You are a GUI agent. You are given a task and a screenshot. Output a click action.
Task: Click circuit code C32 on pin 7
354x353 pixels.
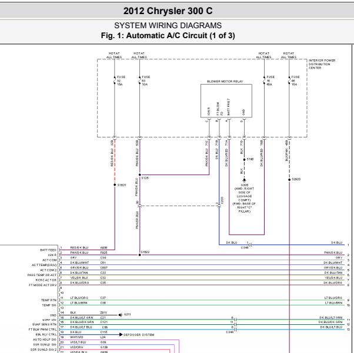(x=103, y=278)
